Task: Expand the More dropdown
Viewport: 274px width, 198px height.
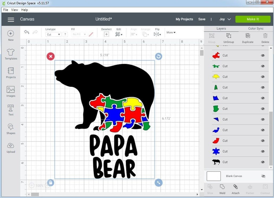Action: [x=171, y=32]
